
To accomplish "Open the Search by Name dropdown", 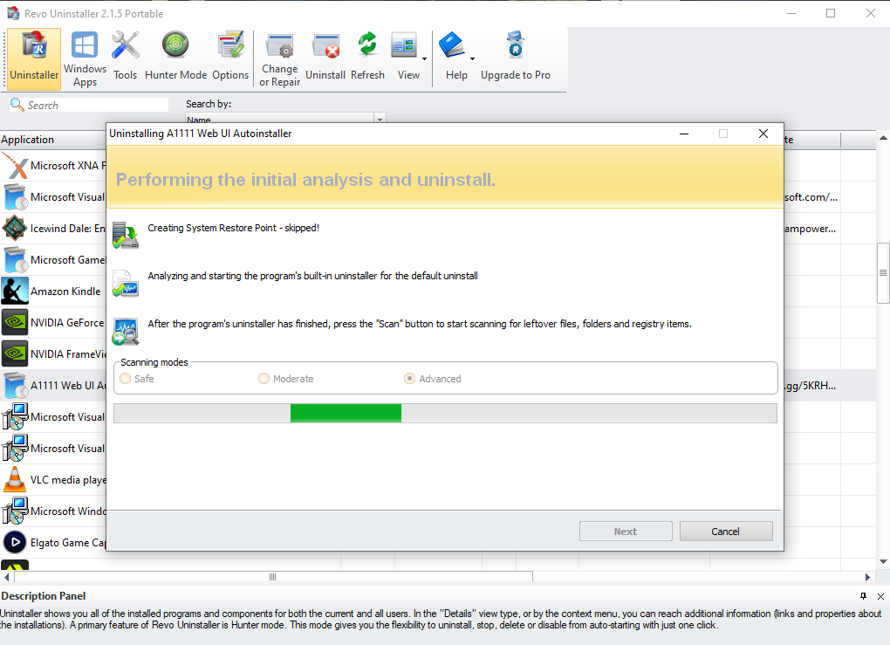I will [x=380, y=119].
